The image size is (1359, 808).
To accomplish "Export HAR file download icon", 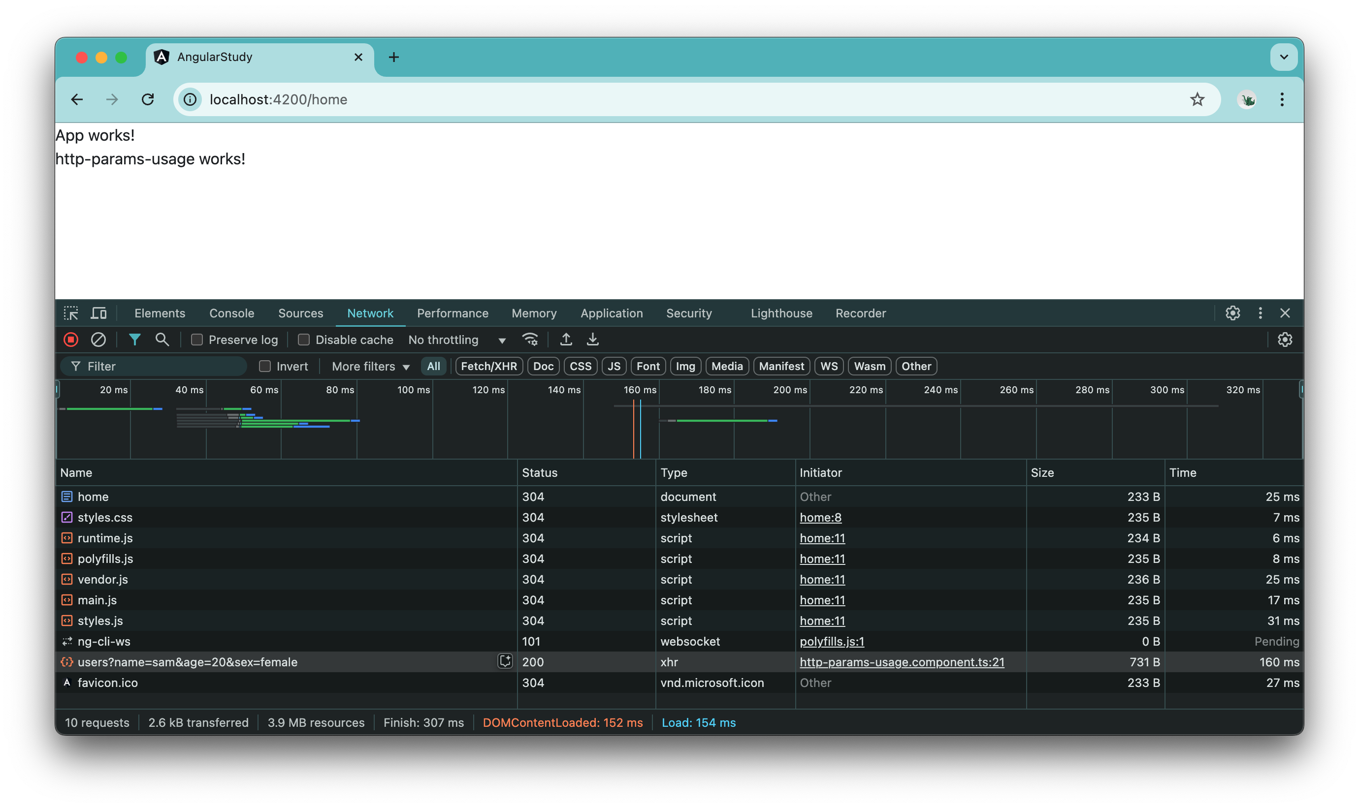I will (x=593, y=340).
